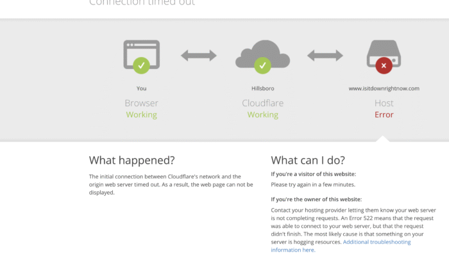Click the 'Browser' heading text

tap(142, 103)
